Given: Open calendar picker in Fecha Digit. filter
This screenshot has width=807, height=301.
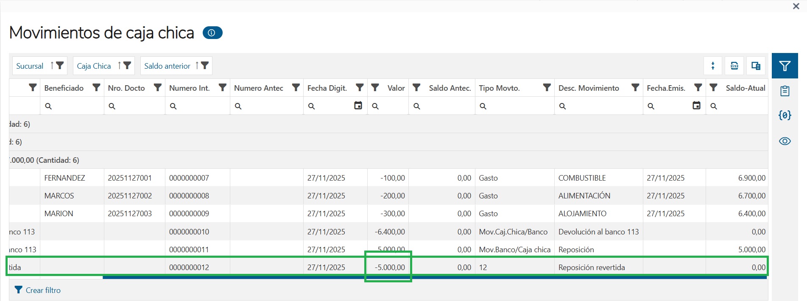Looking at the screenshot, I should [358, 106].
